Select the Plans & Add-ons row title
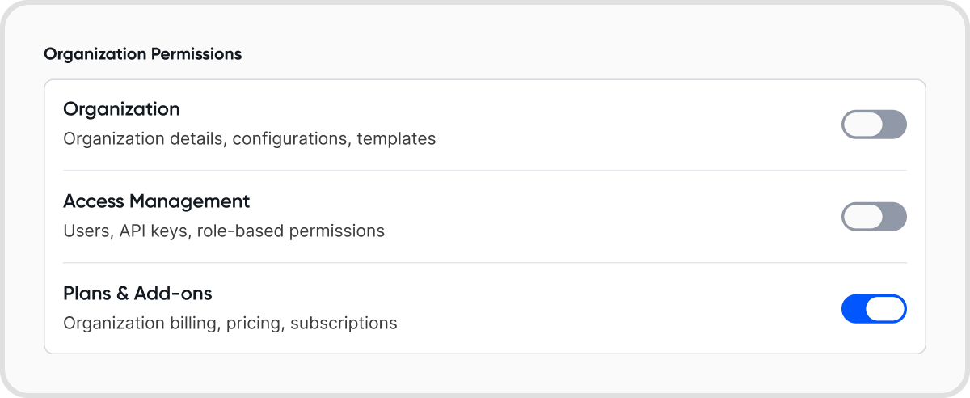Viewport: 970px width, 398px height. tap(137, 293)
